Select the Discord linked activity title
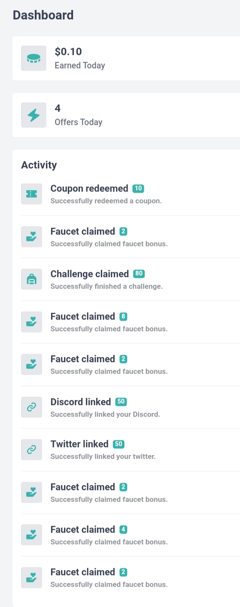 click(x=81, y=402)
